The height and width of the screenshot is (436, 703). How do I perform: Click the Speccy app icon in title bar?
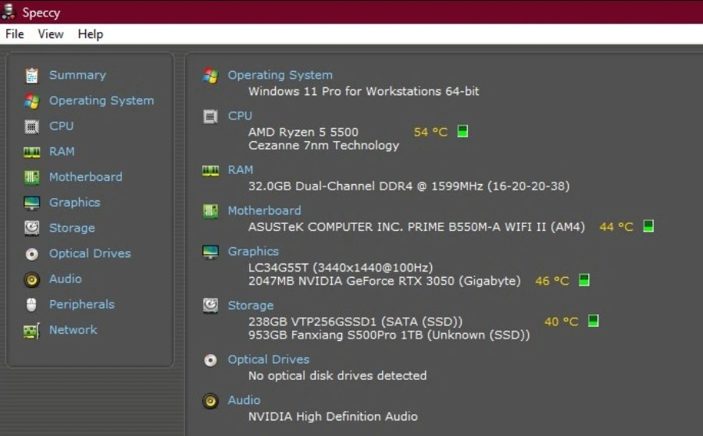click(x=8, y=12)
